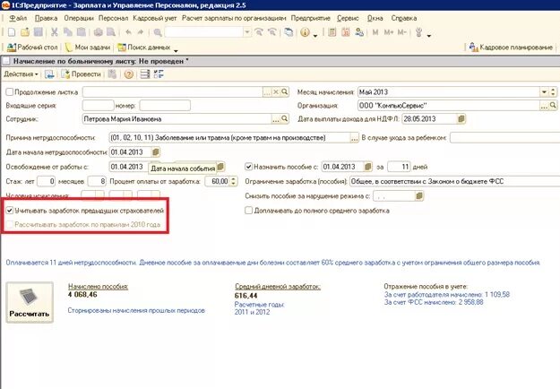Open Мои задачи from toolbar
The width and height of the screenshot is (560, 389).
point(88,48)
